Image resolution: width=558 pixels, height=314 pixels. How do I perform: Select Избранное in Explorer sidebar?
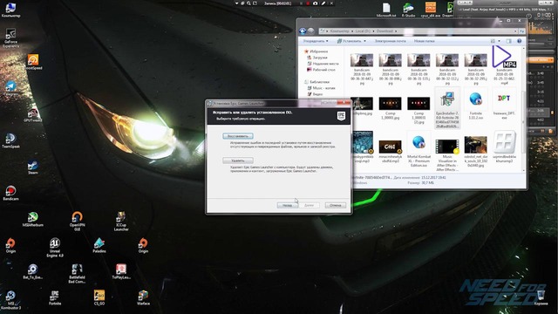(x=316, y=51)
